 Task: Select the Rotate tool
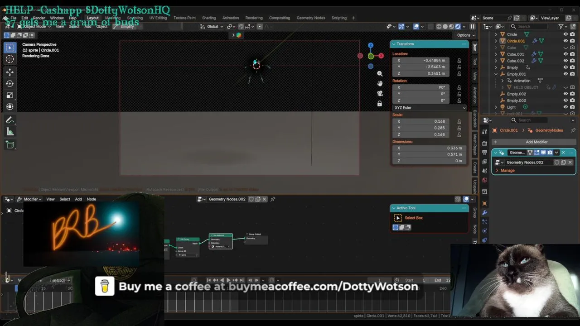[x=10, y=84]
